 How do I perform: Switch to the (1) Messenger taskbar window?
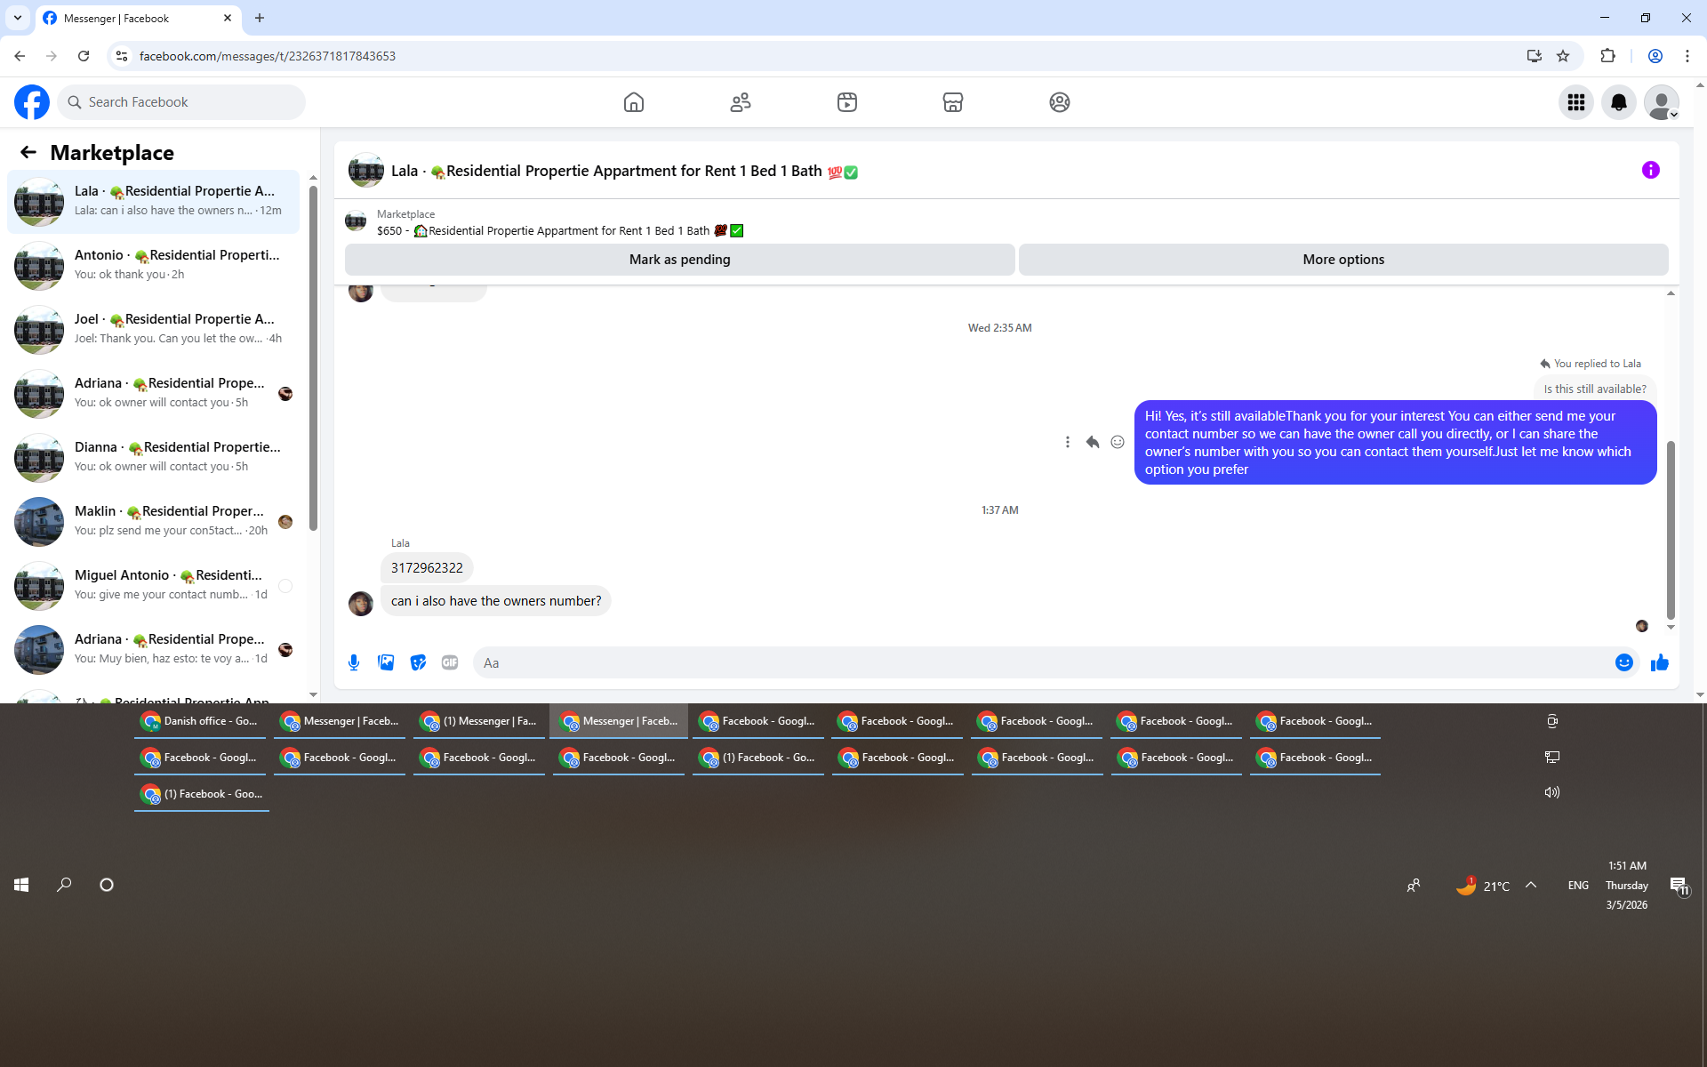479,721
